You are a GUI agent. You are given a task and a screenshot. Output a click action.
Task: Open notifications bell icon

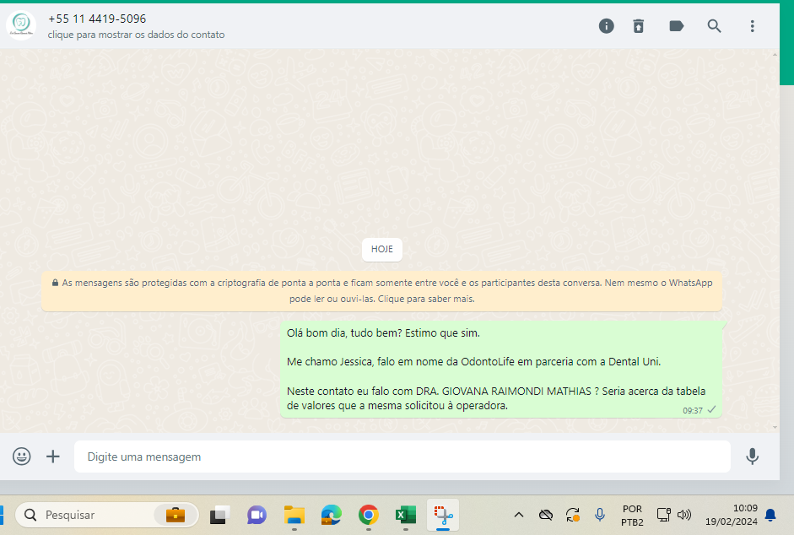[770, 516]
